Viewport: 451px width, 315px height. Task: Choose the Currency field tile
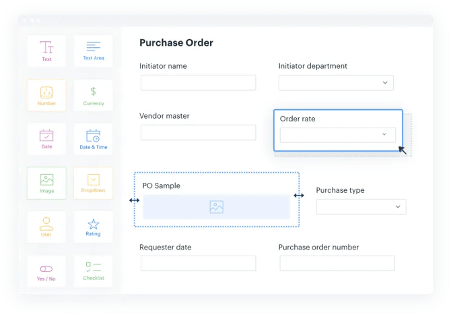tap(93, 95)
